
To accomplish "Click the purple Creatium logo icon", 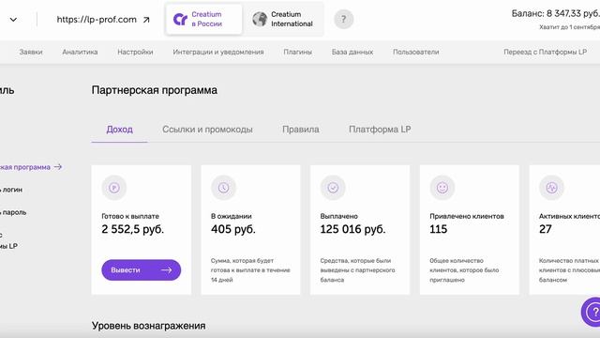I will [180, 19].
